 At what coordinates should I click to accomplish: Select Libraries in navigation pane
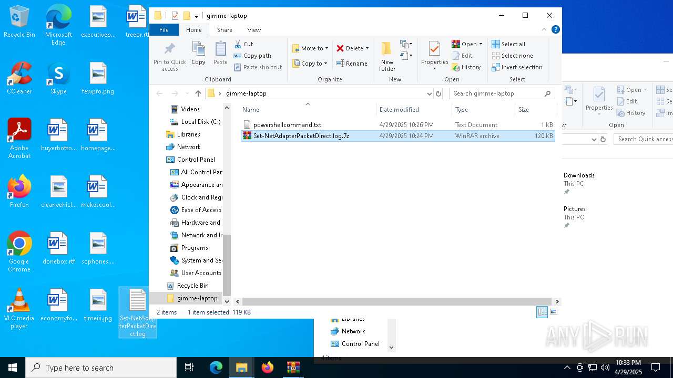click(183, 134)
